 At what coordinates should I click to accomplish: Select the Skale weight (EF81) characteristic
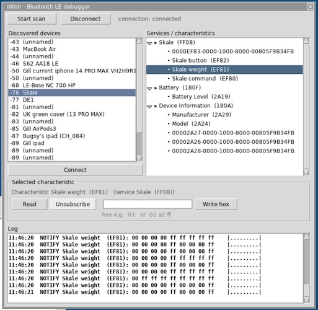click(224, 69)
